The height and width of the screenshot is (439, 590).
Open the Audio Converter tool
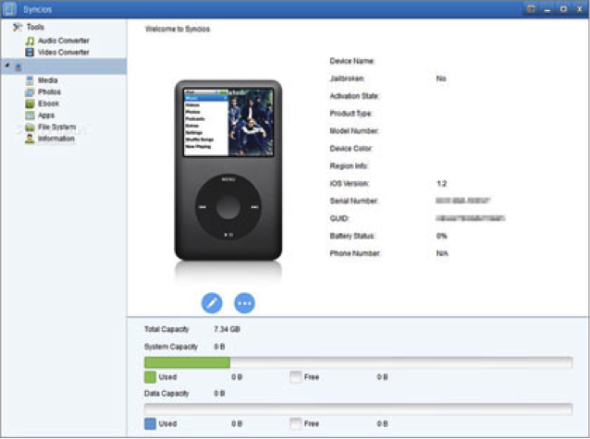58,41
